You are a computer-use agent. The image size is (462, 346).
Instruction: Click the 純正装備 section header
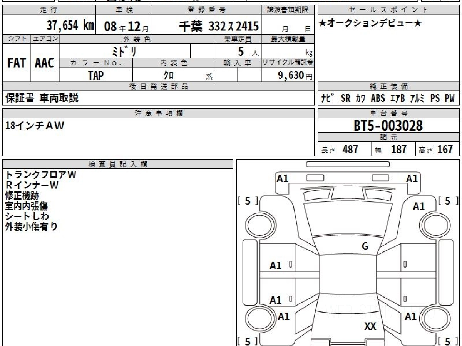tap(388, 86)
